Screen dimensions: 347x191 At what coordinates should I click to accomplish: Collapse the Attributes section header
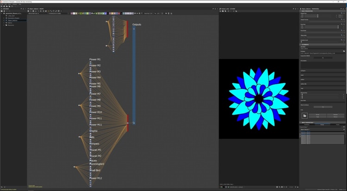pyautogui.click(x=300, y=44)
